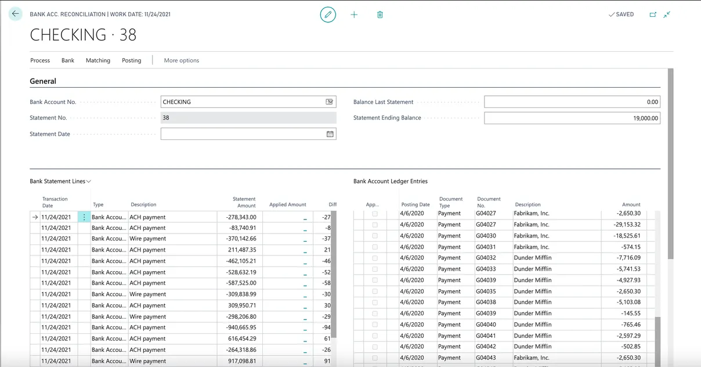The height and width of the screenshot is (367, 701).
Task: Click the back arrow button
Action: click(x=15, y=14)
